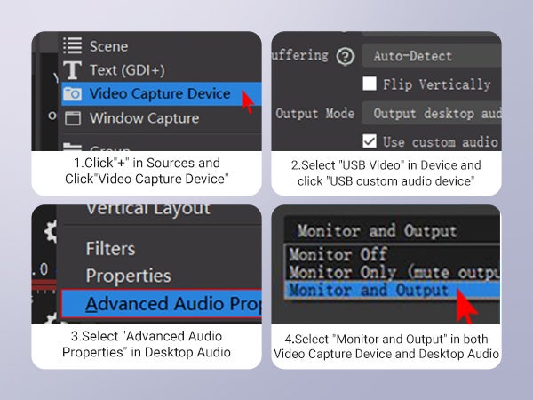533x400 pixels.
Task: Click the Scene list icon
Action: point(73,45)
